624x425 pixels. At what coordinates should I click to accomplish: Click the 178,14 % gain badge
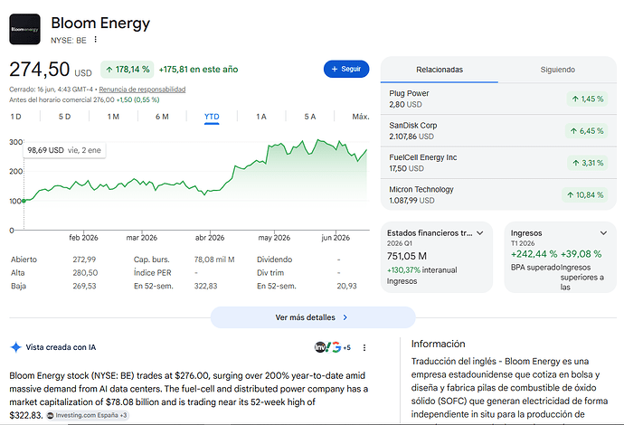point(128,70)
